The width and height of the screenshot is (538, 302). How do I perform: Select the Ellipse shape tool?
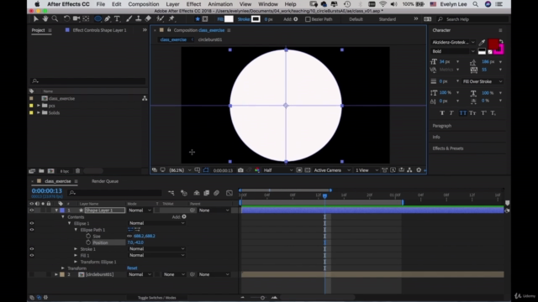98,19
